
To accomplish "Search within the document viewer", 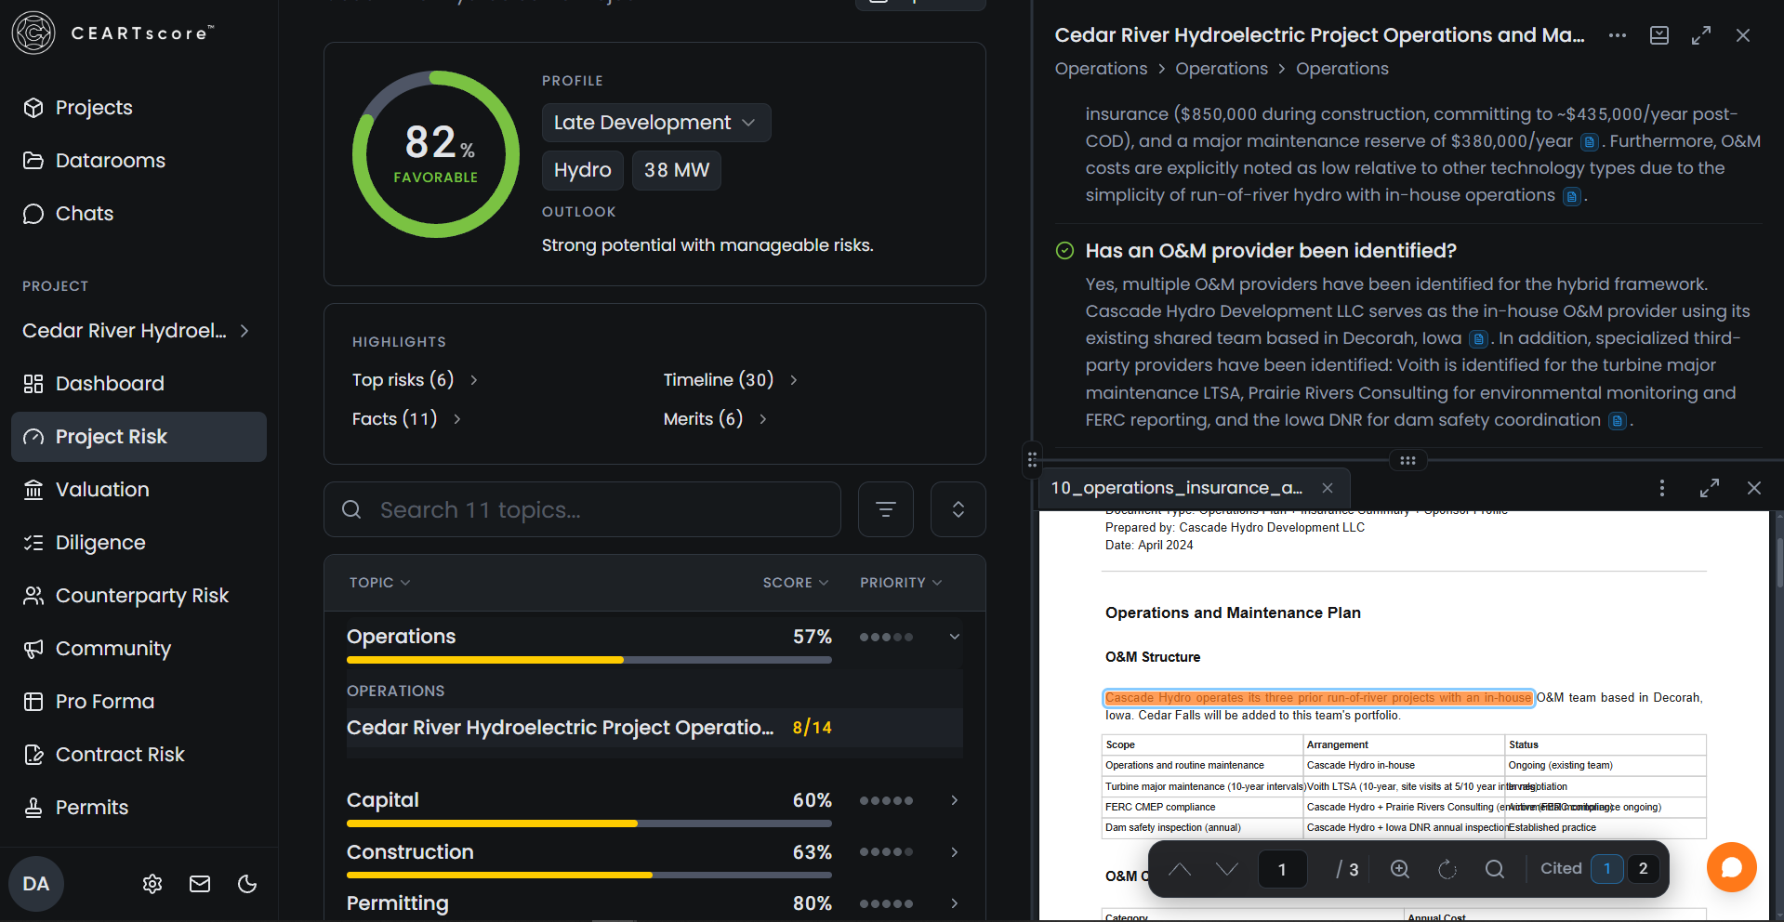I will click(1495, 869).
